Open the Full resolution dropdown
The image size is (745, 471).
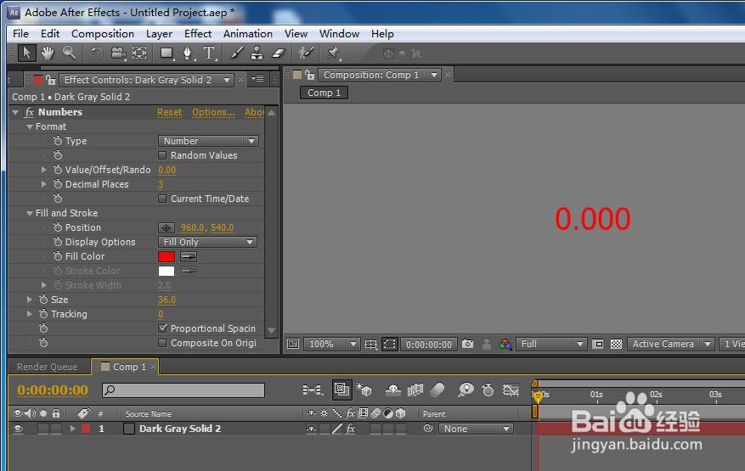point(551,344)
